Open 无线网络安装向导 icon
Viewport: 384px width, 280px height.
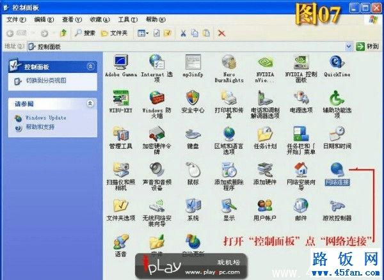coord(157,206)
